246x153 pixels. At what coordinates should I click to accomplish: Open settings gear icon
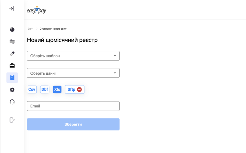tap(12, 90)
